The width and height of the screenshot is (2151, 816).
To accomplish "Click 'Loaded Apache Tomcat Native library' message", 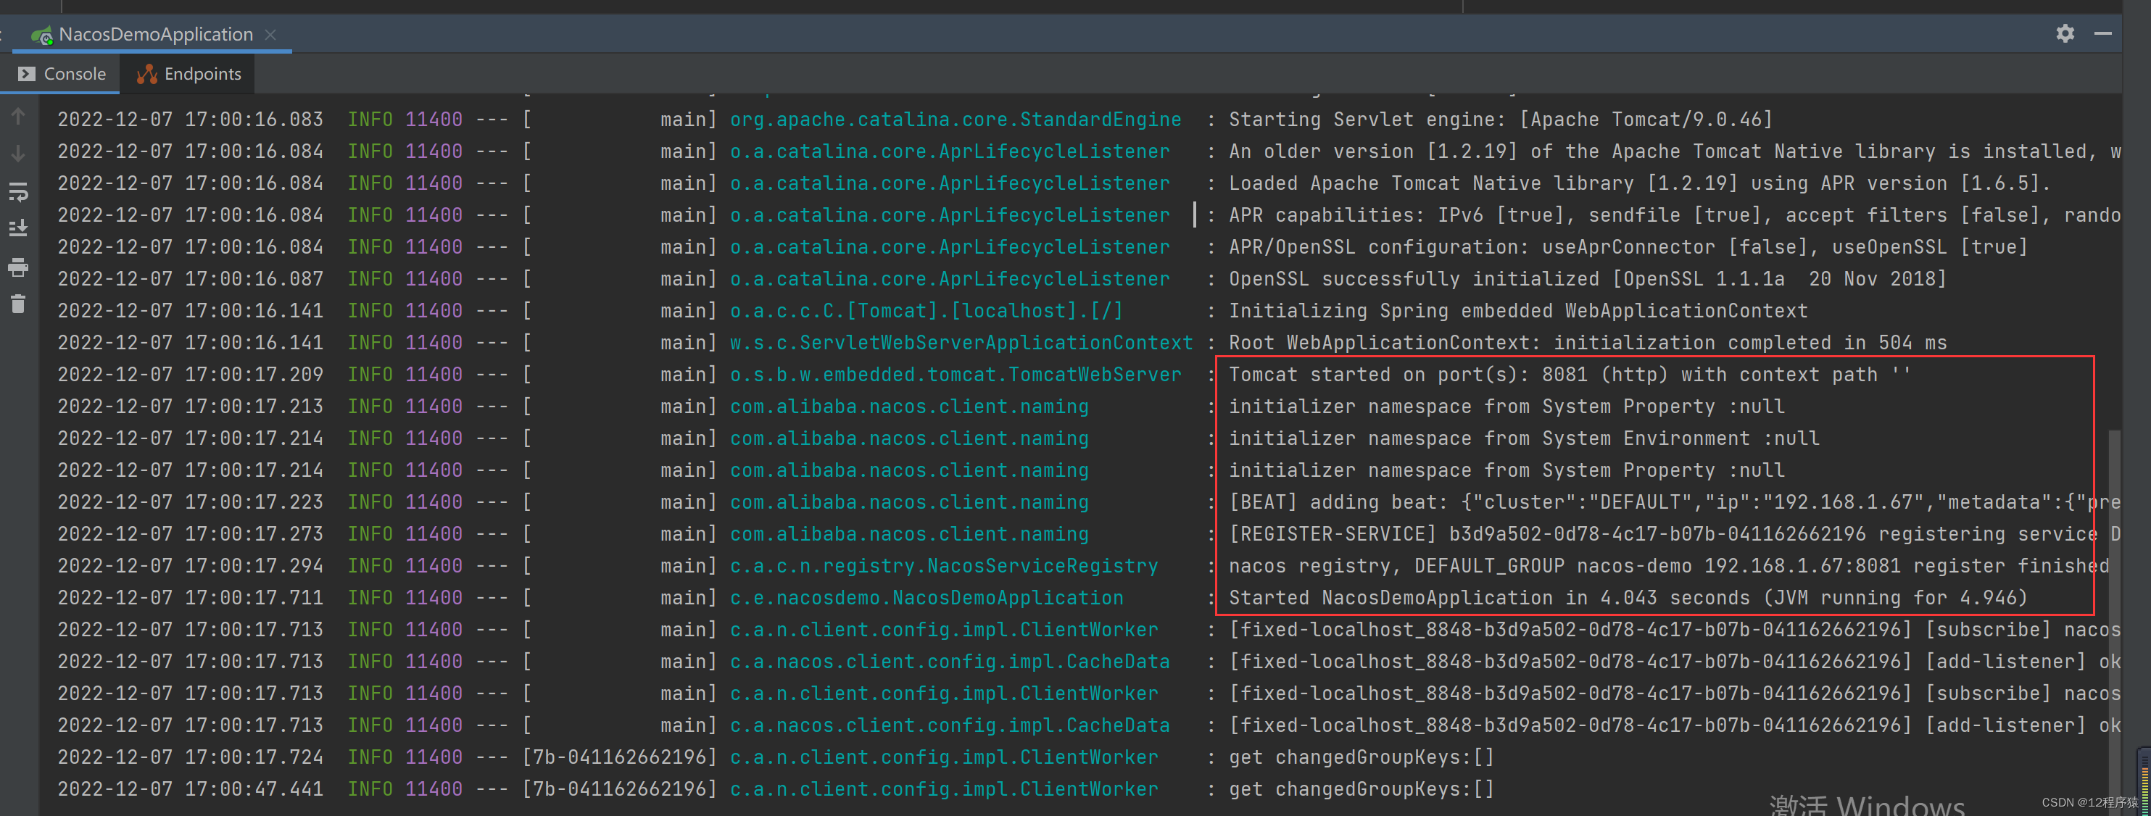I will tap(1639, 183).
